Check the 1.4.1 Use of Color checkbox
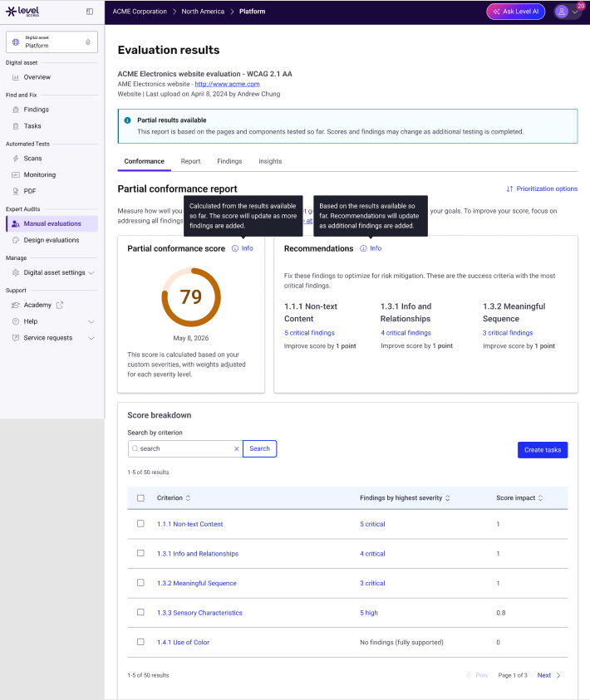Viewport: 590px width, 700px height. point(140,642)
